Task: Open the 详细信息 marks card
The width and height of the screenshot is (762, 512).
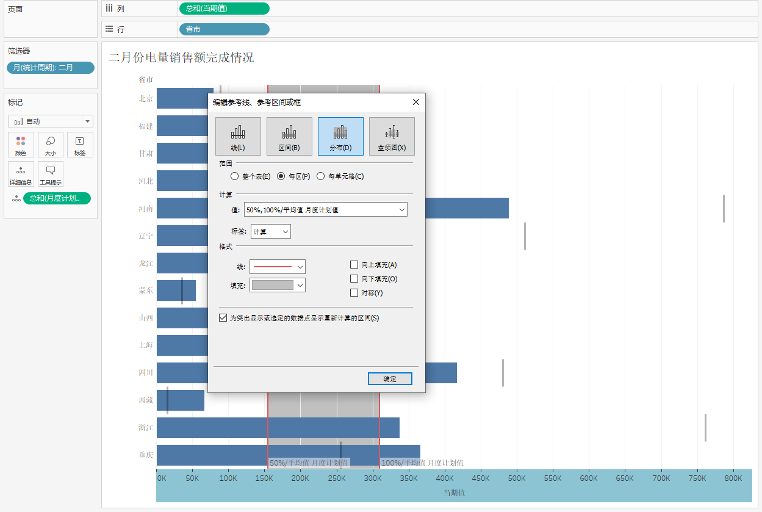Action: 21,175
